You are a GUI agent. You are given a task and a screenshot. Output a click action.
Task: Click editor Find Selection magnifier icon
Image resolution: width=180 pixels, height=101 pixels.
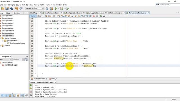tap(59, 16)
